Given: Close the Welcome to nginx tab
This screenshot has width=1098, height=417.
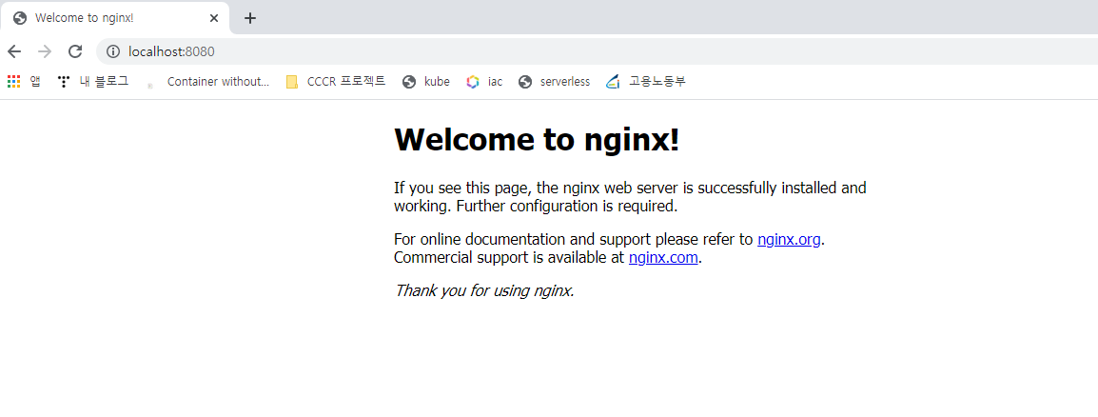Looking at the screenshot, I should pos(214,18).
